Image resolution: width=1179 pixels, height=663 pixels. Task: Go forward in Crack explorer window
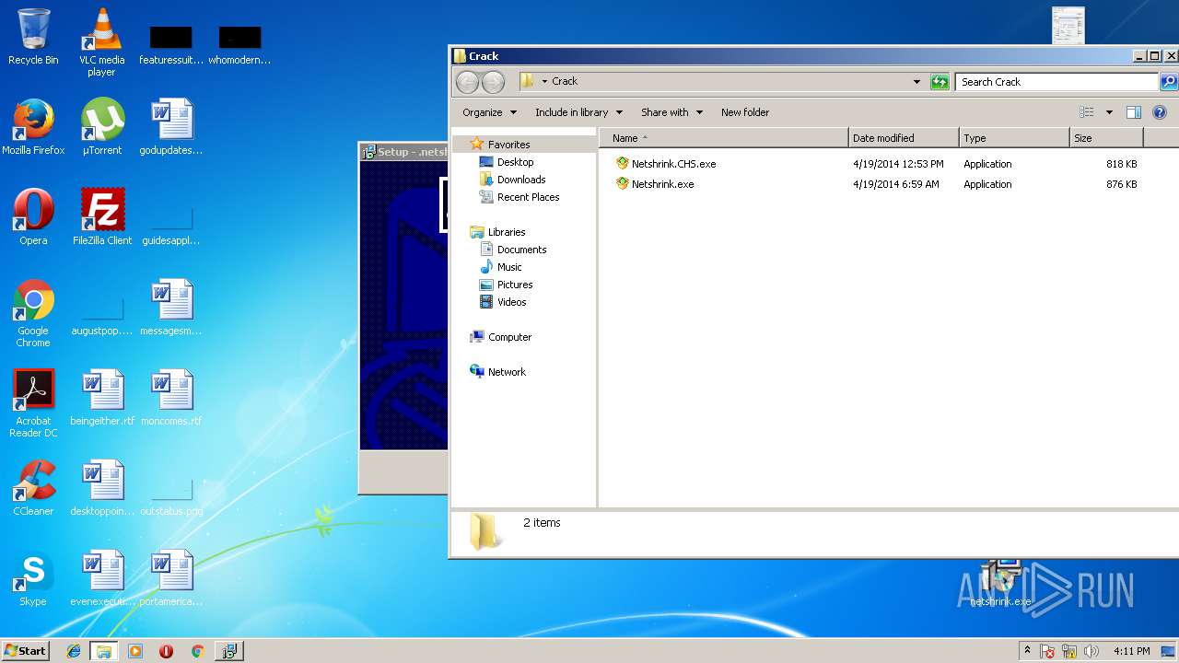coord(494,82)
